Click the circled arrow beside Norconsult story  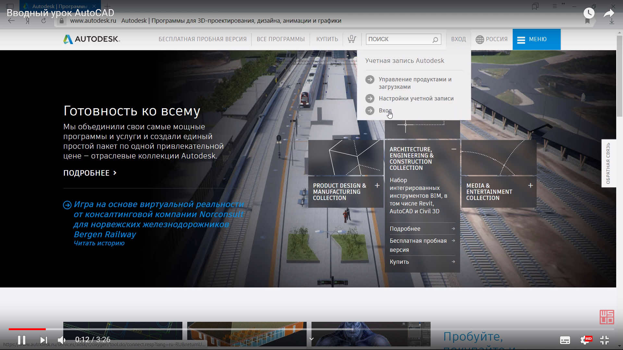tap(67, 205)
